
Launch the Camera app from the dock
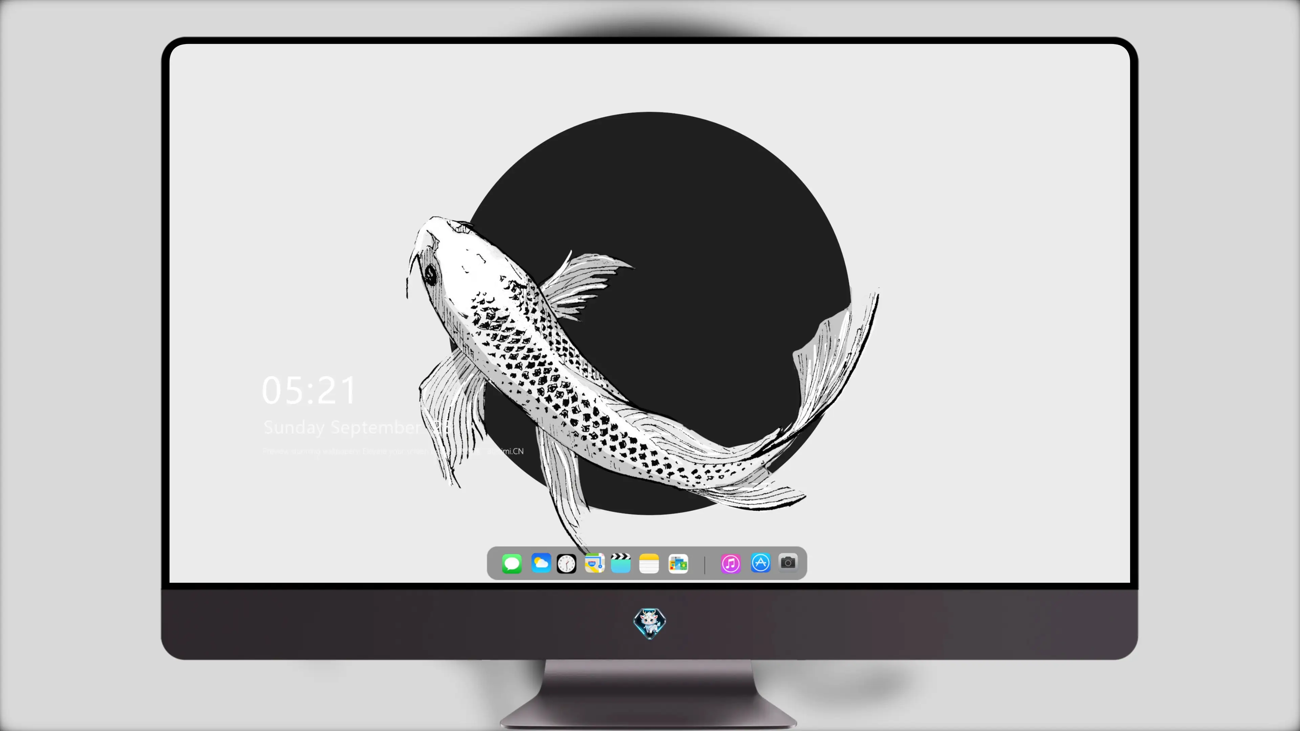(x=788, y=562)
